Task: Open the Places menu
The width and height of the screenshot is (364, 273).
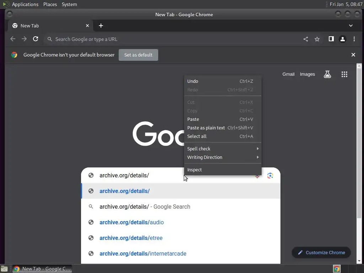Action: coord(50,4)
